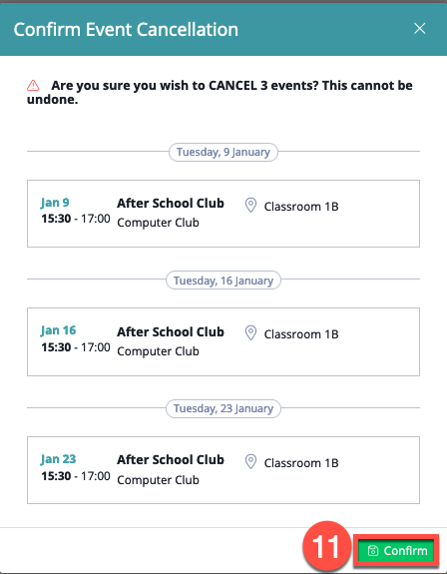Select the Tuesday, 9 January date pill
447x574 pixels.
(223, 152)
